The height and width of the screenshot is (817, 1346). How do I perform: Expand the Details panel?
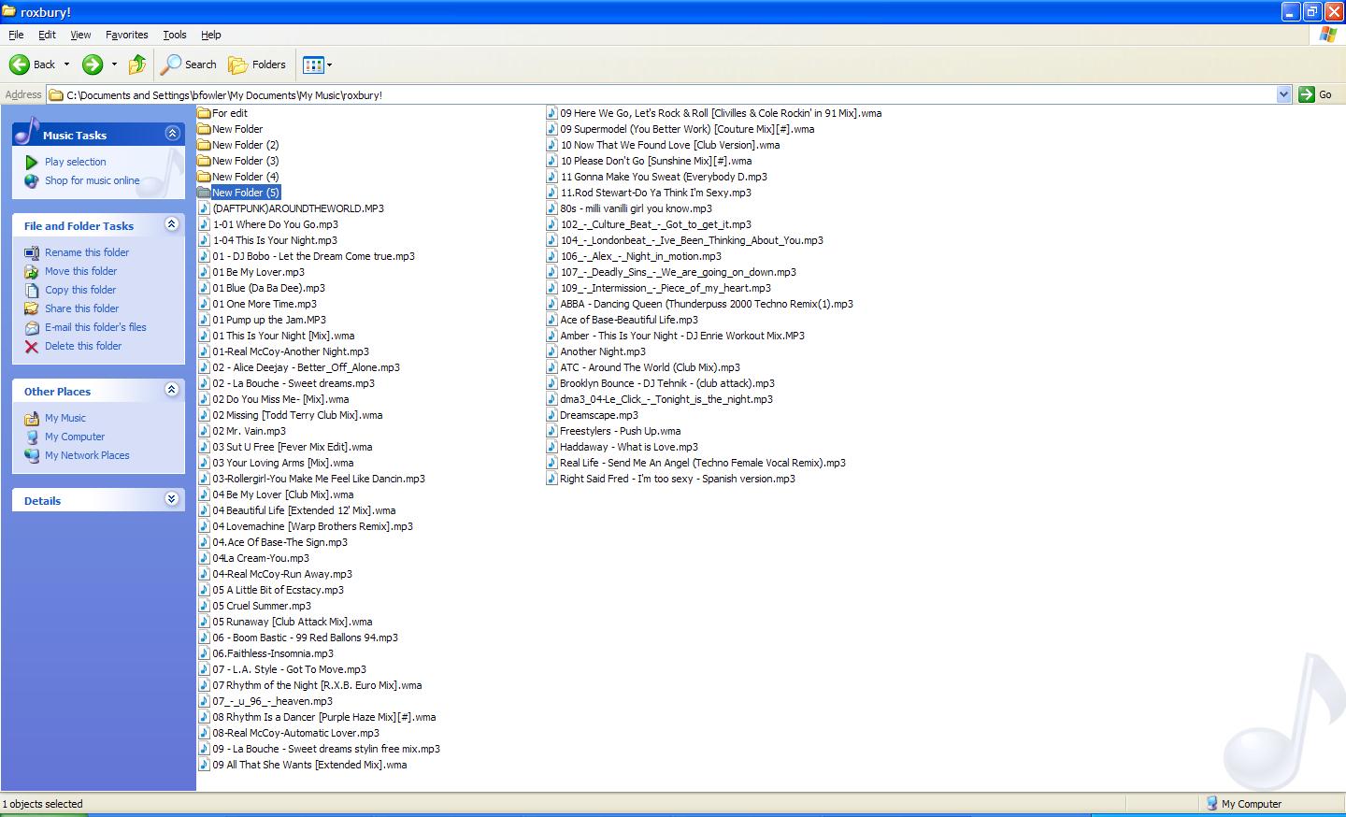tap(172, 499)
